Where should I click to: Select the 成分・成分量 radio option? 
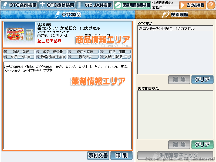(51, 52)
